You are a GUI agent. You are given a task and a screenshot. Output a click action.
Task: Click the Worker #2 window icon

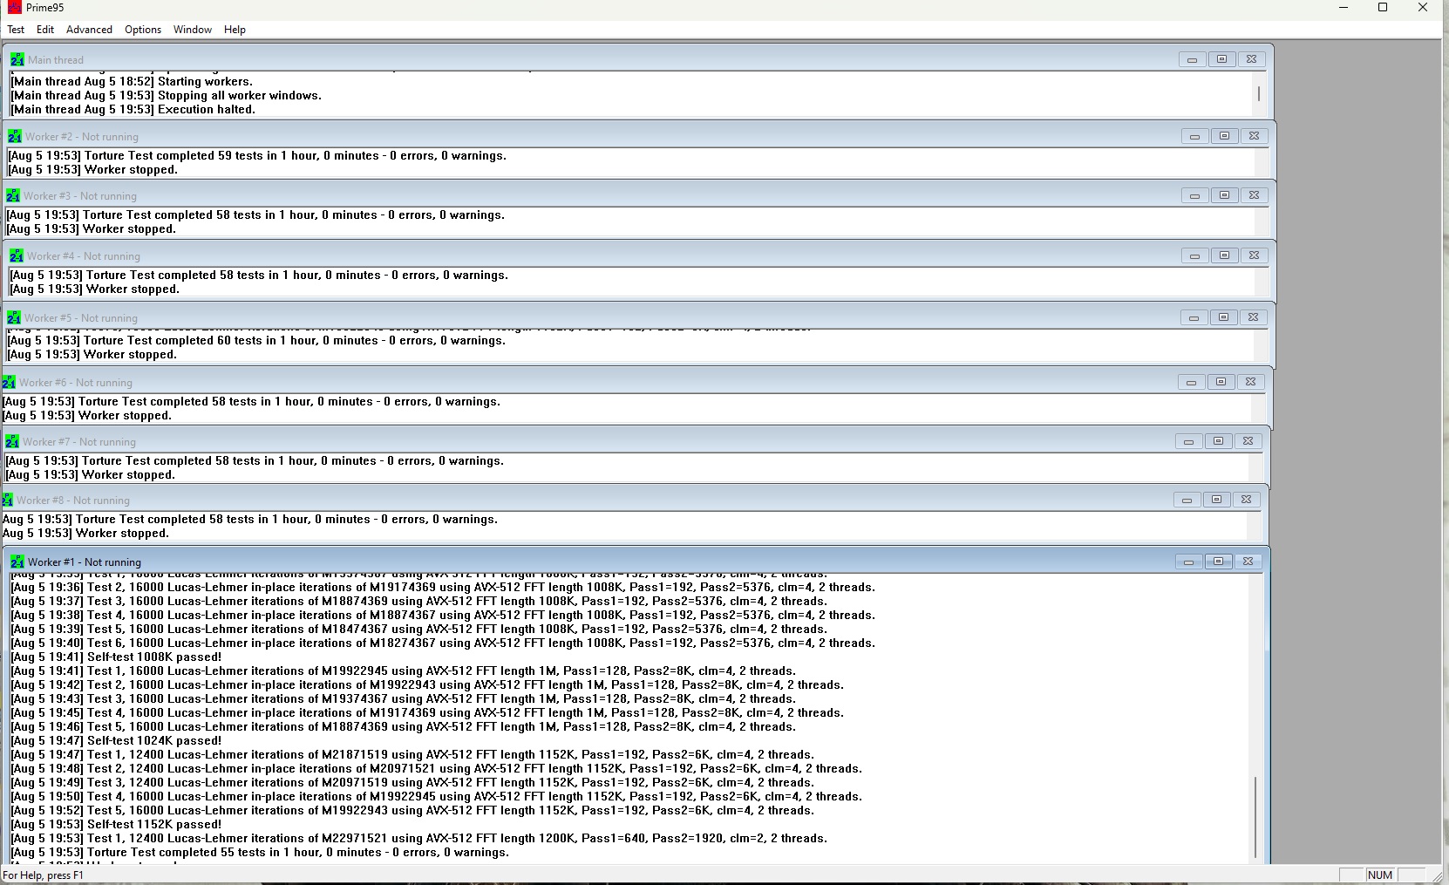tap(15, 137)
